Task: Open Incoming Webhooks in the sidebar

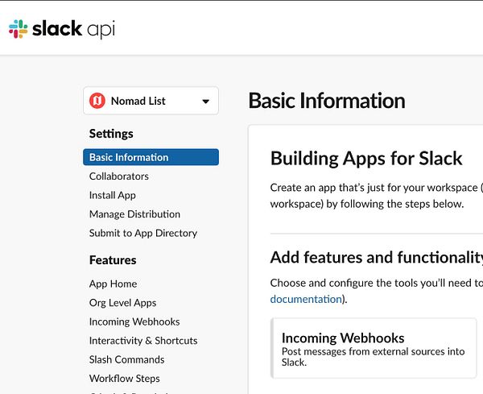Action: pyautogui.click(x=134, y=321)
